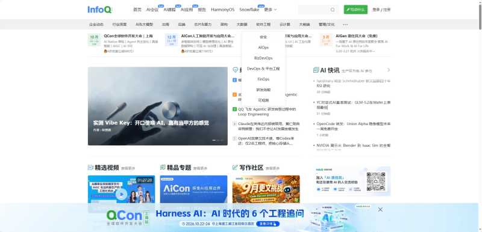Open the 大数据 category tab
Screen dimensions: 482x232
242,25
